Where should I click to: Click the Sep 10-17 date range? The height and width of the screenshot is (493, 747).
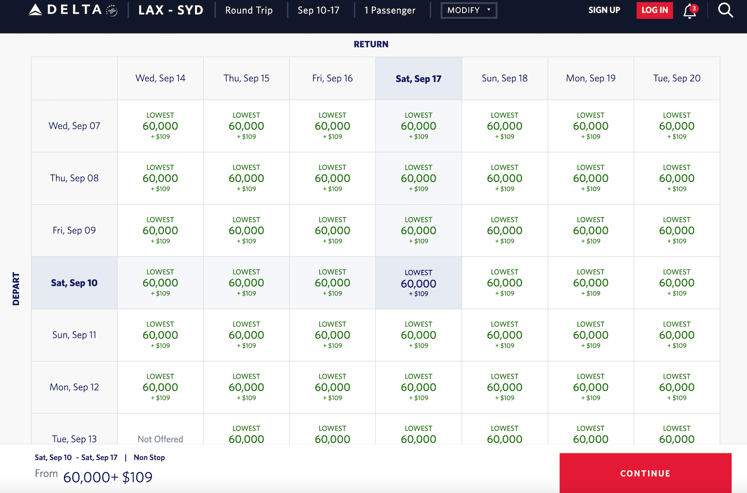pos(319,10)
